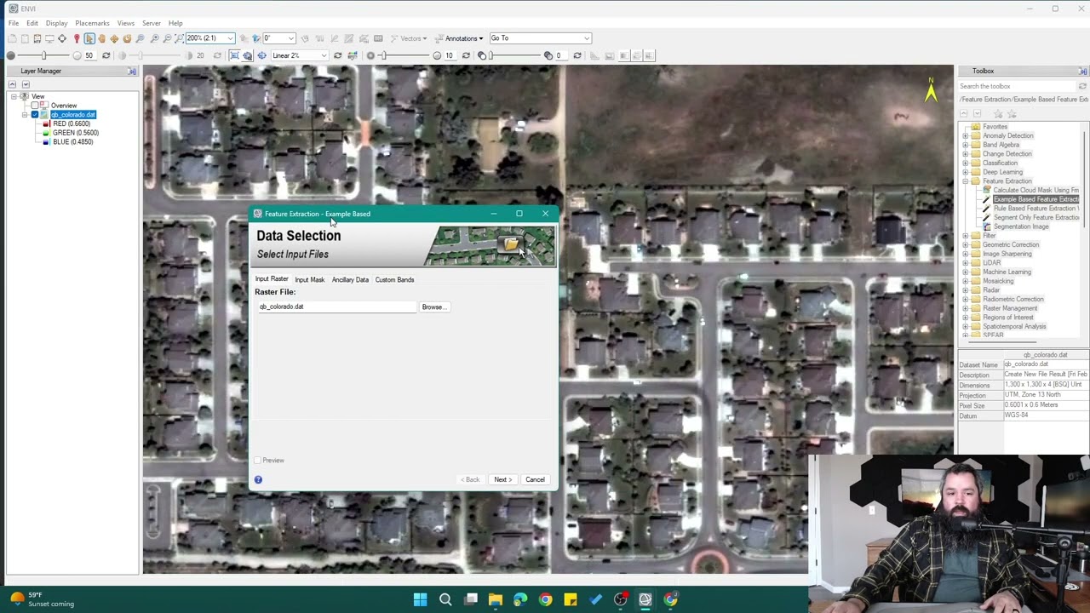Expand the Classification folder in Toolbox
1090x613 pixels.
point(966,163)
